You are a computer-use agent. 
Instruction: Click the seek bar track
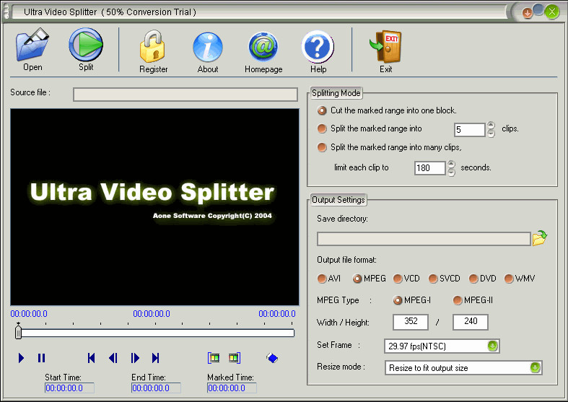tap(156, 333)
